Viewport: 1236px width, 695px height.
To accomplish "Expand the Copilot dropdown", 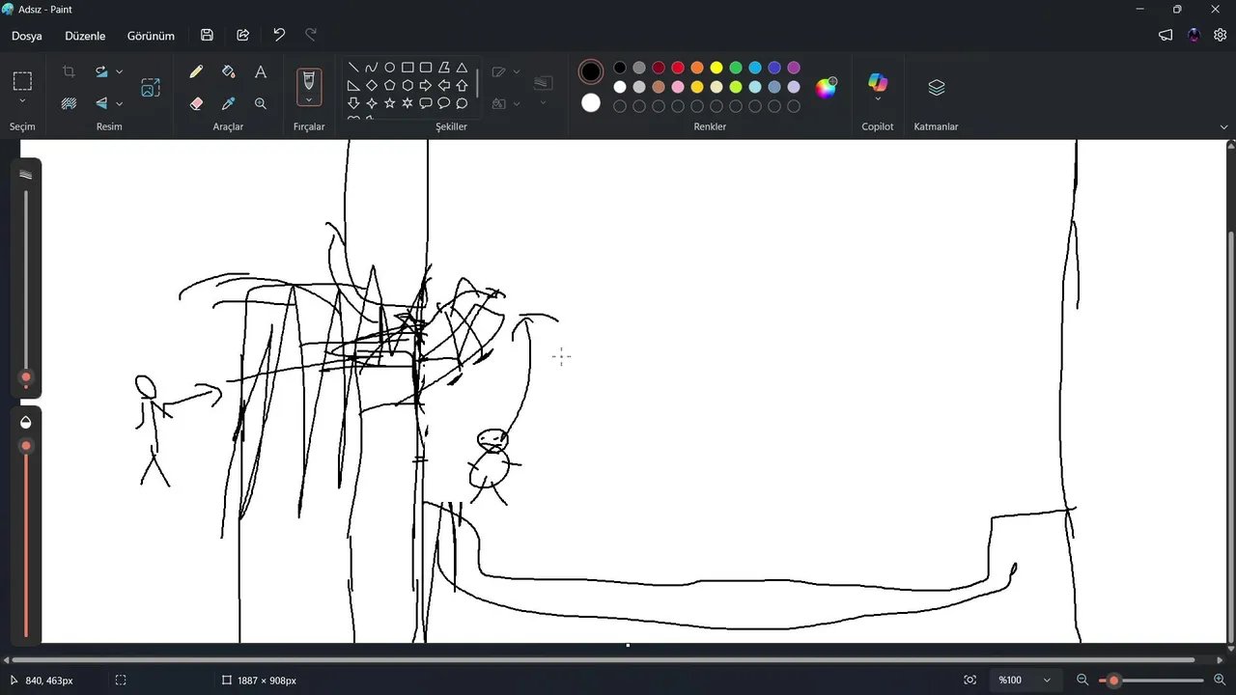I will tap(878, 98).
